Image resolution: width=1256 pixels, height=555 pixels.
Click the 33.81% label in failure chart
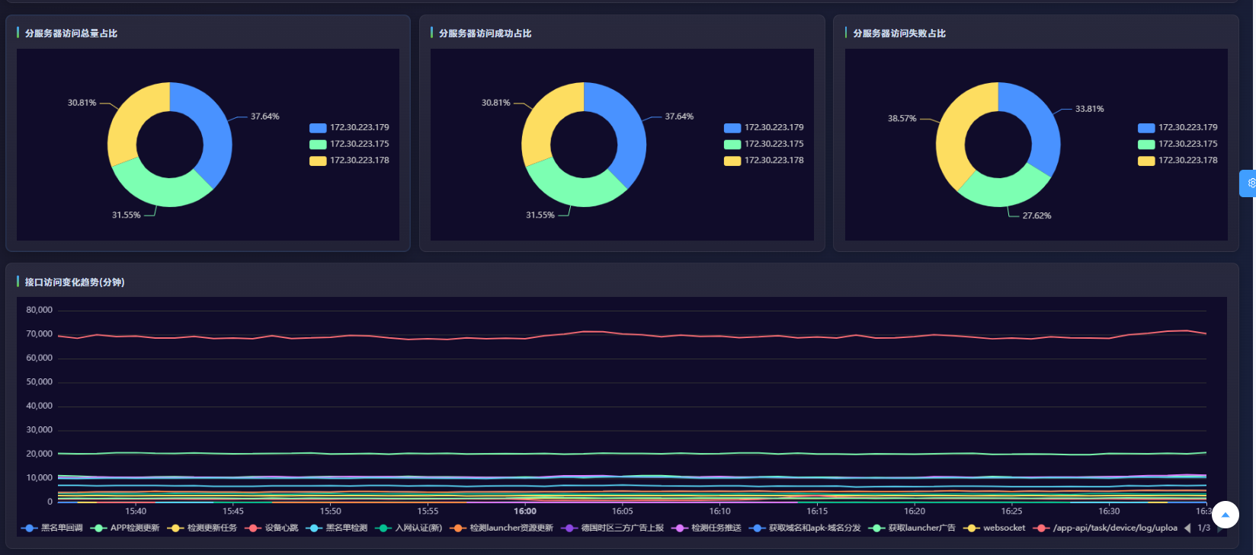(1089, 109)
